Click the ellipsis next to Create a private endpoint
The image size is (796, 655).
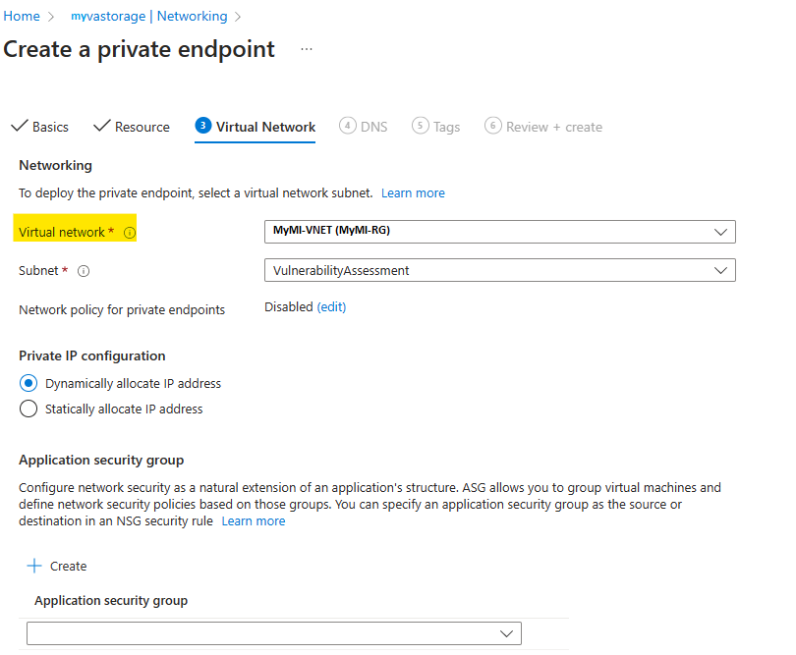point(306,49)
